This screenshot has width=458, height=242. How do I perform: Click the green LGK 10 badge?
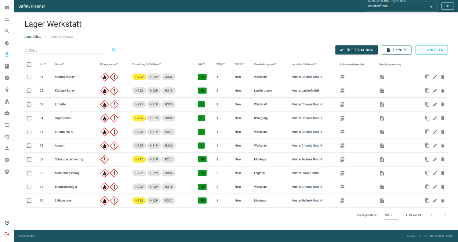pyautogui.click(x=202, y=159)
